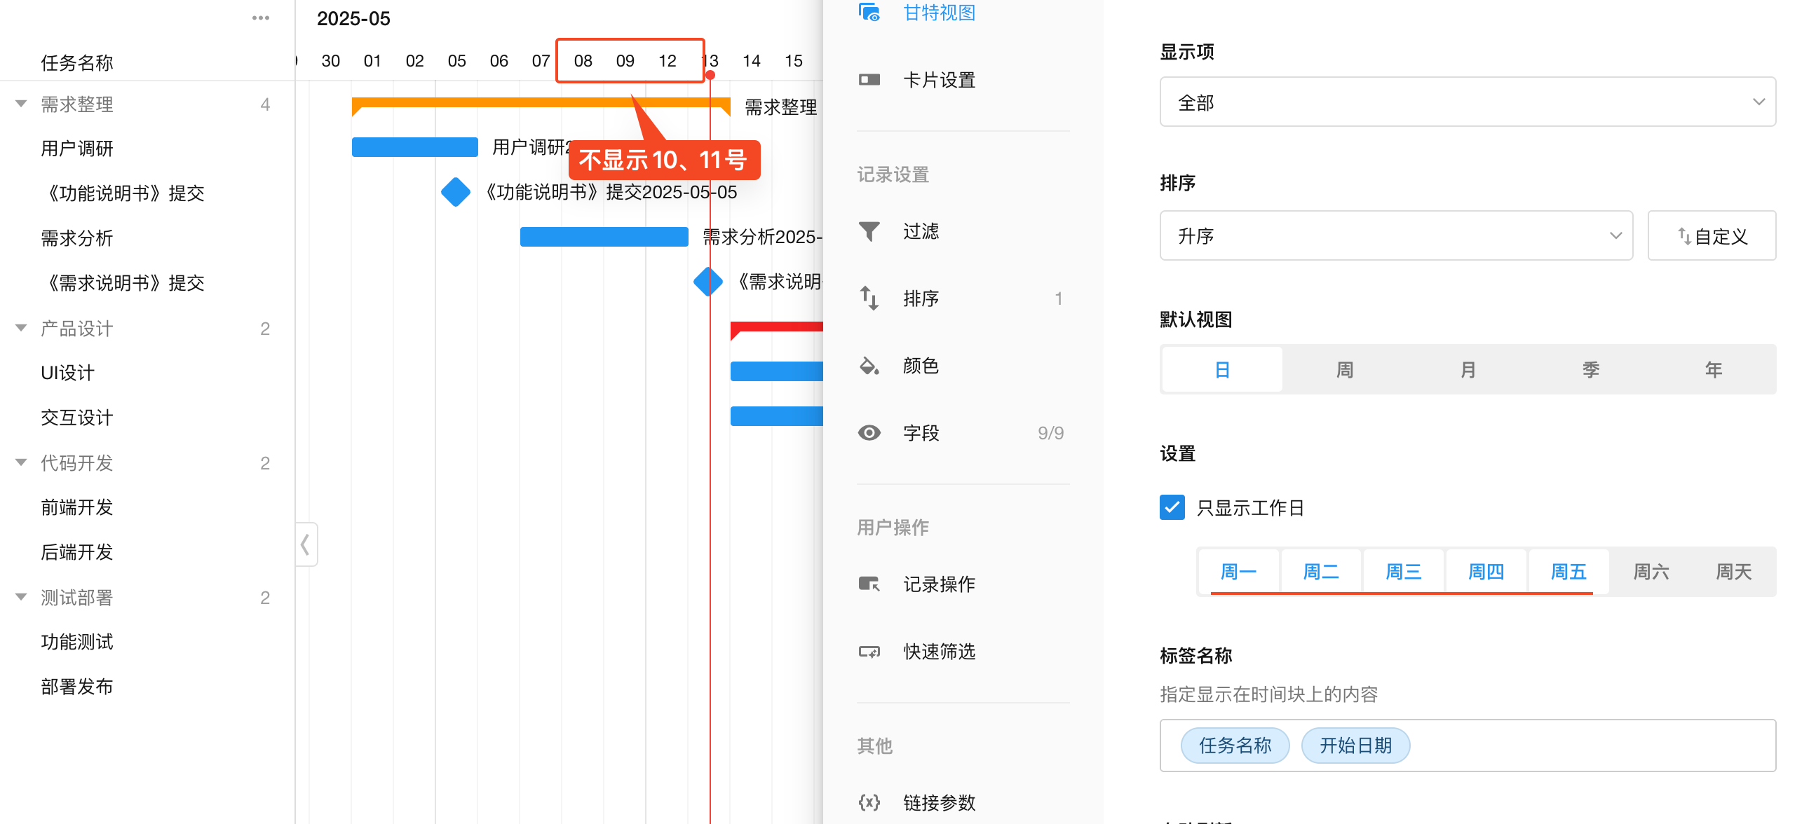Switch default view to week (周)

(x=1344, y=369)
